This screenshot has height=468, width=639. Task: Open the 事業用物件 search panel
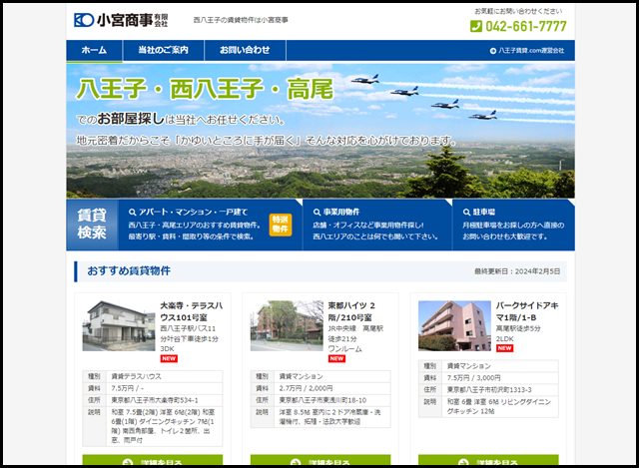[x=377, y=225]
